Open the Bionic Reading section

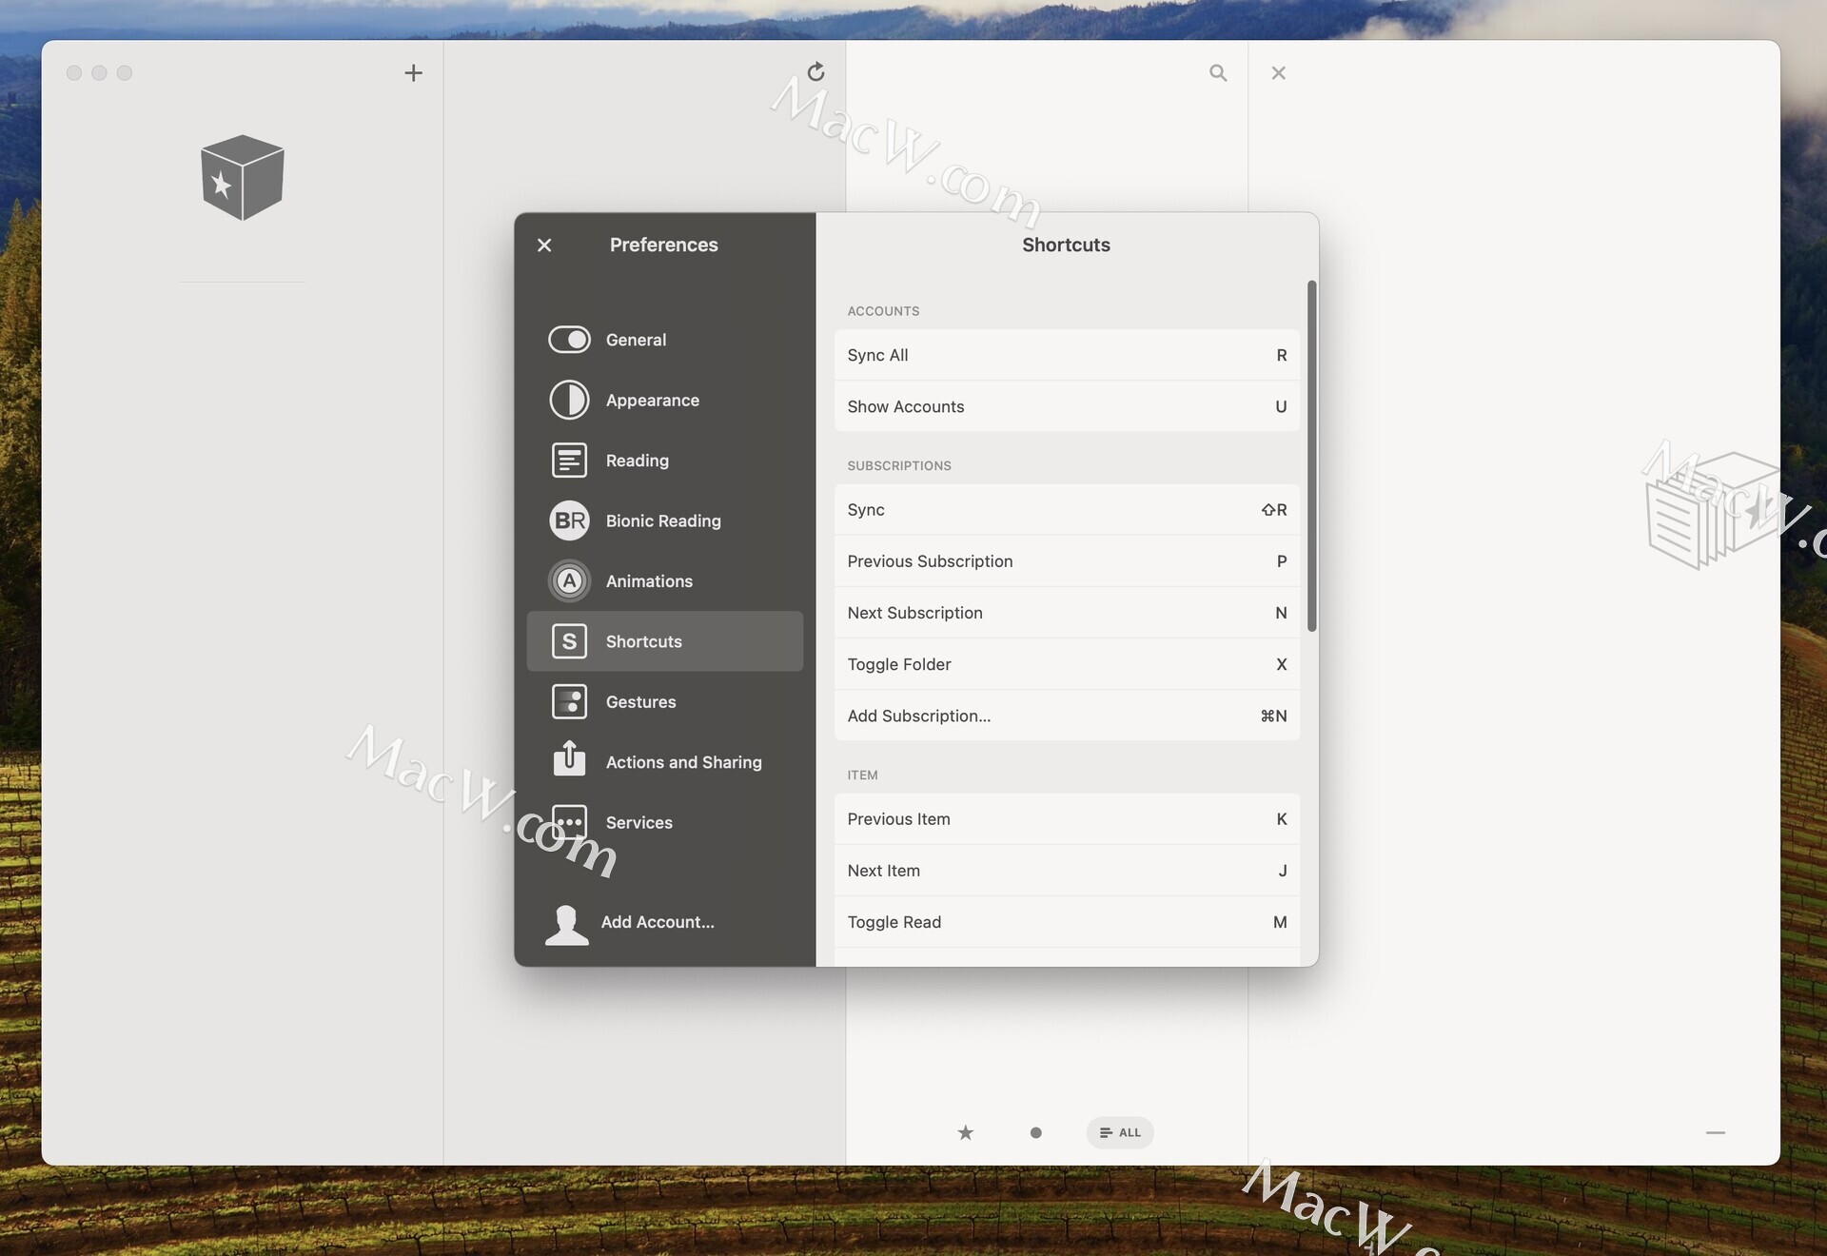tap(664, 520)
